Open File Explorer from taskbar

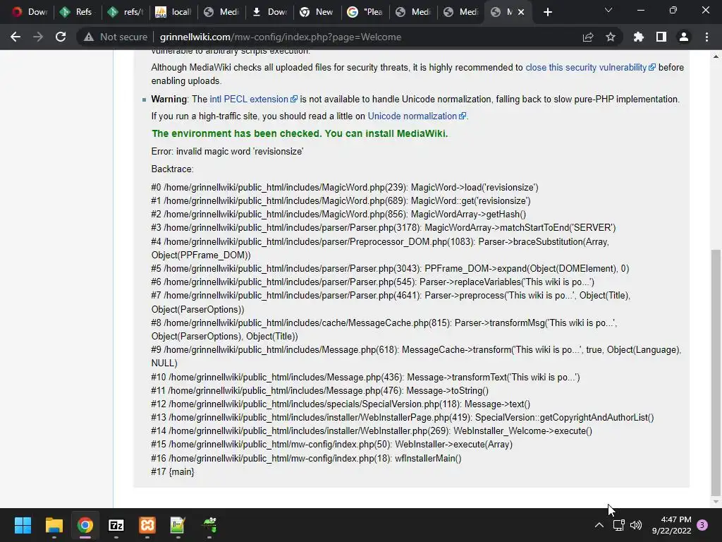pos(54,525)
